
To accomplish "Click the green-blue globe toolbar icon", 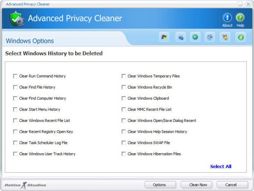I will [x=195, y=37].
